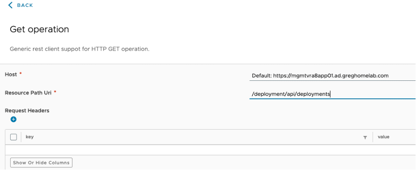Screen dimensions: 416x170
Task: Sort by the key column header
Action: (29, 137)
